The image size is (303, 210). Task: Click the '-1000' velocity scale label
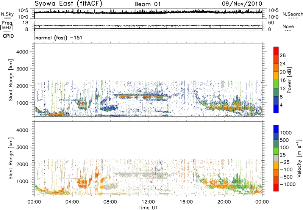(x=287, y=184)
